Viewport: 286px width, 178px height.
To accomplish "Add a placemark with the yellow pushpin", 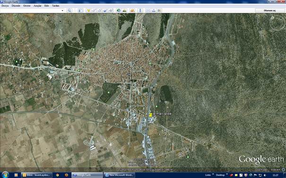I will (88, 10).
